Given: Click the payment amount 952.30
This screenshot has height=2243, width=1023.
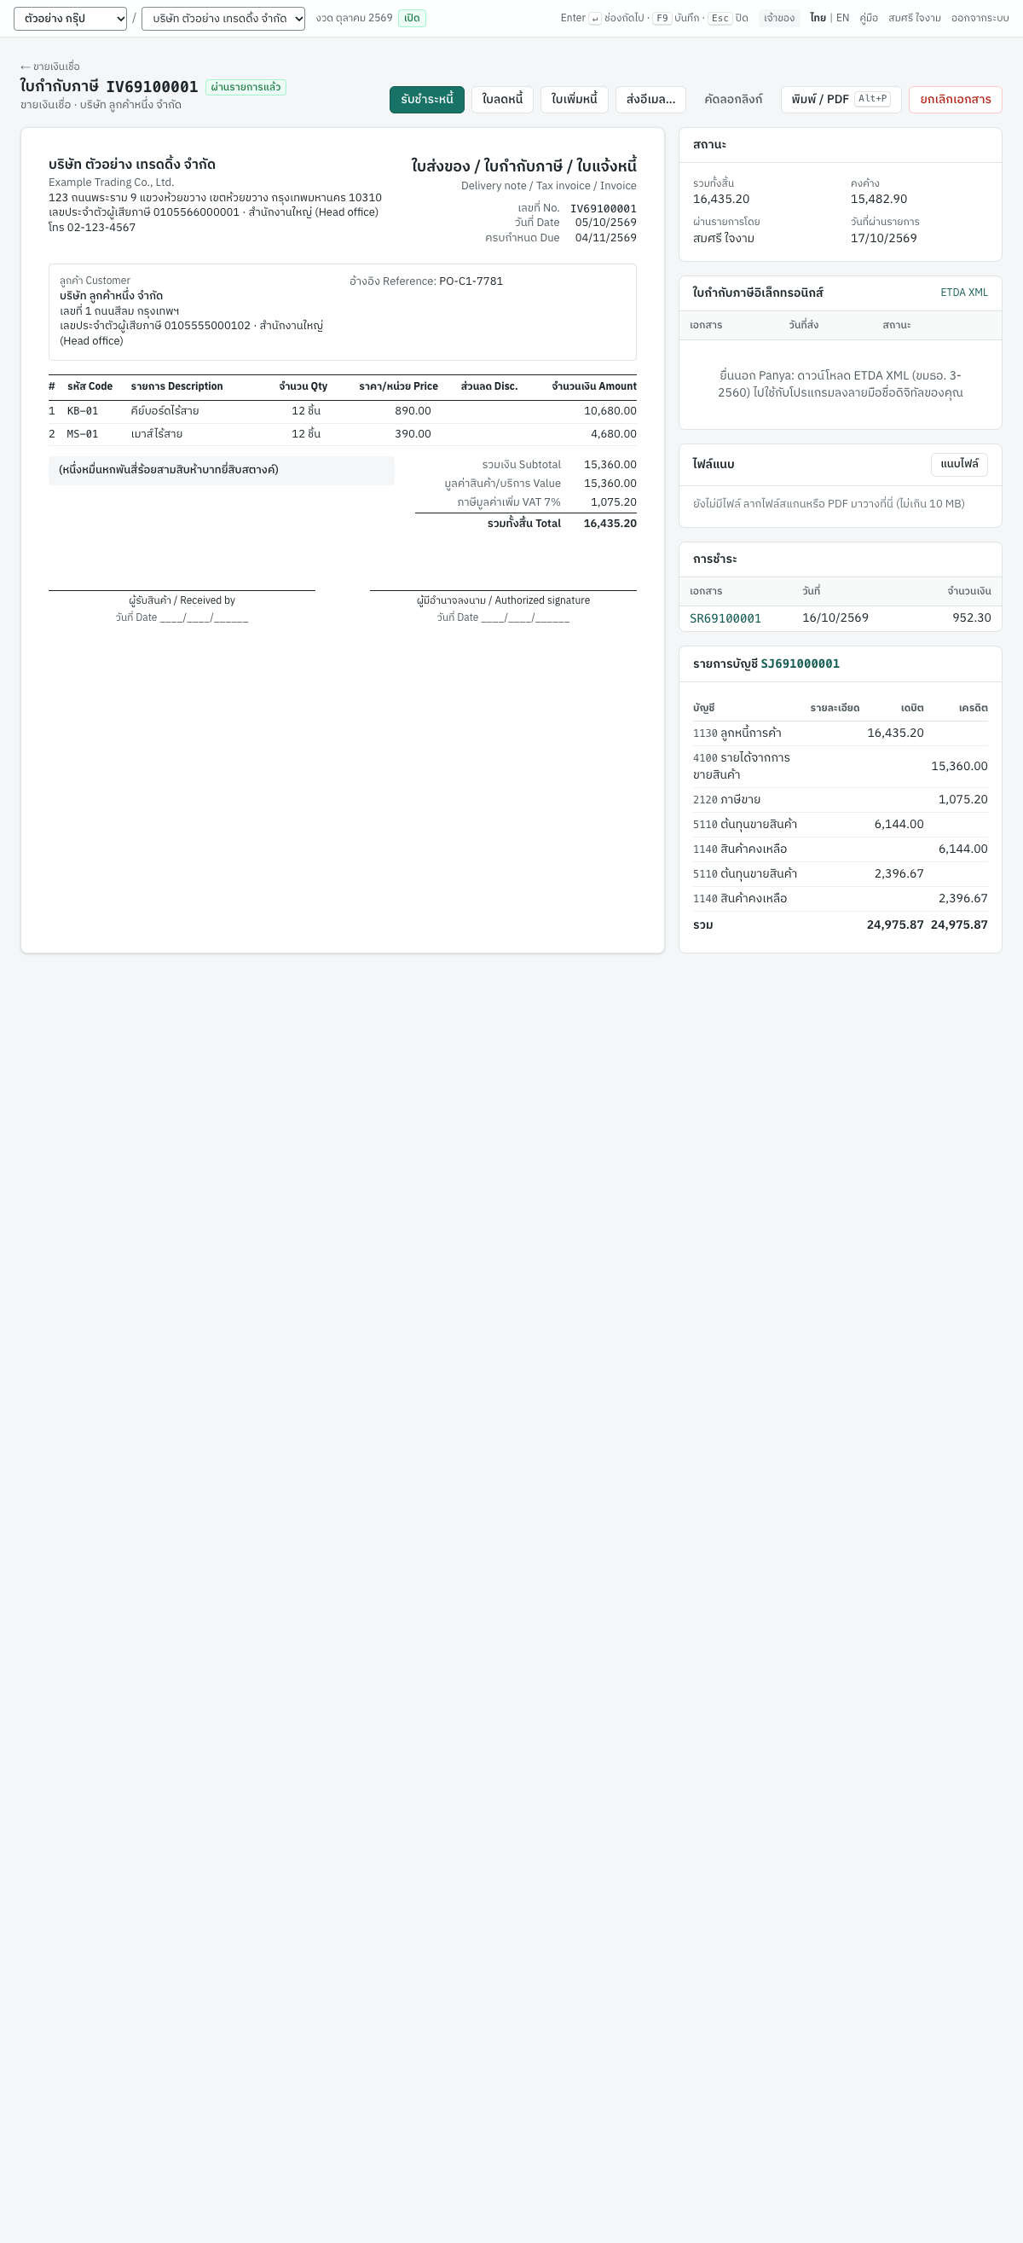Looking at the screenshot, I should click(972, 617).
